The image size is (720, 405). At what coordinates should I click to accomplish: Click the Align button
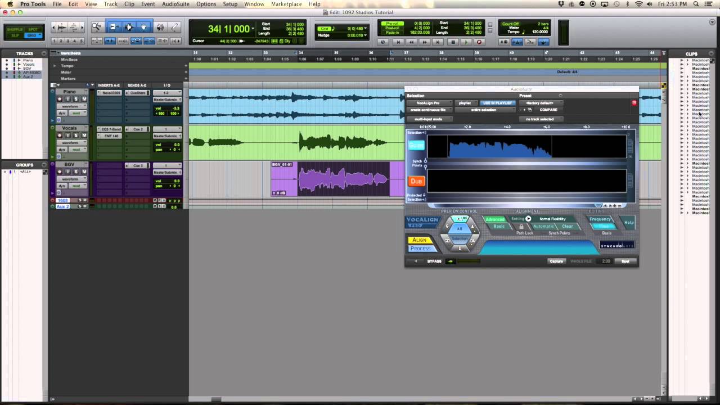point(420,240)
